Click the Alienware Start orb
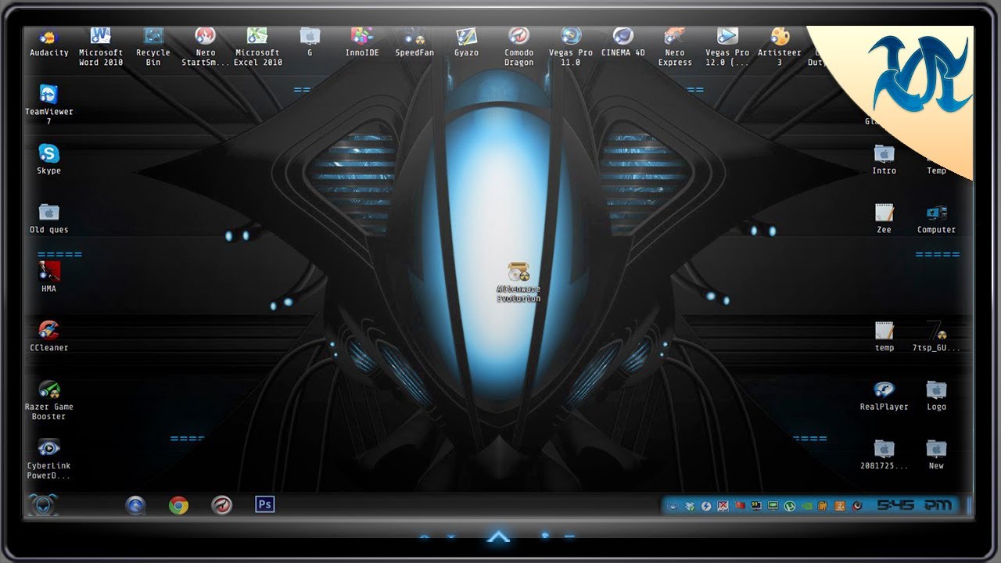 point(43,505)
